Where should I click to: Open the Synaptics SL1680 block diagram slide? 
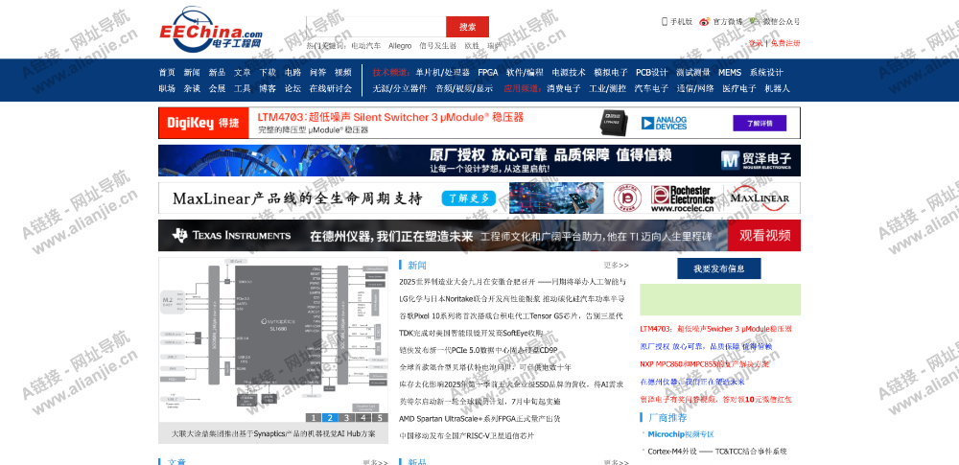pyautogui.click(x=273, y=340)
